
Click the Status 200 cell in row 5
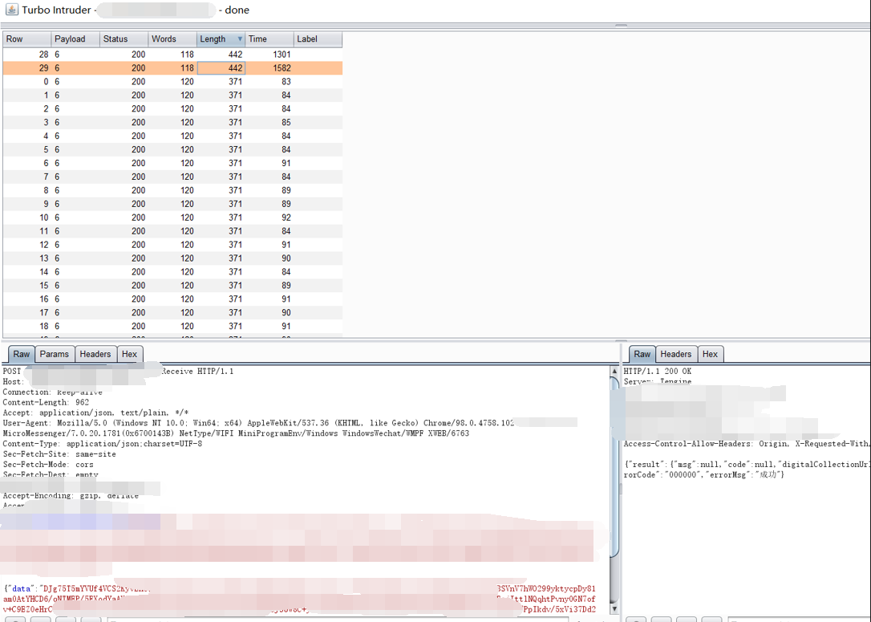click(124, 149)
